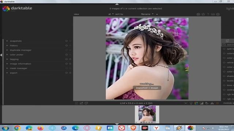234x131 pixels.
Task: Click reset icon on tagging row
Action: [x=67, y=59]
